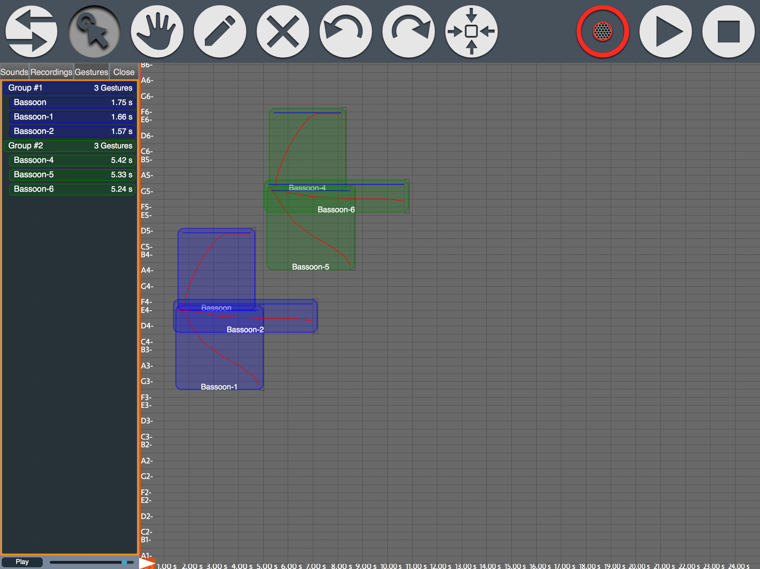Click the swap arrows icon in toolbar
The height and width of the screenshot is (569, 760).
tap(31, 31)
